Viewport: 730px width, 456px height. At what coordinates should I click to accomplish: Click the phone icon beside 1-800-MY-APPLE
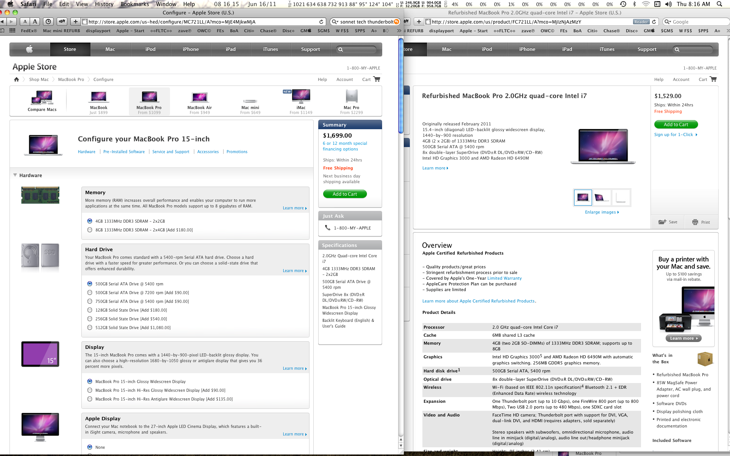[x=327, y=228]
